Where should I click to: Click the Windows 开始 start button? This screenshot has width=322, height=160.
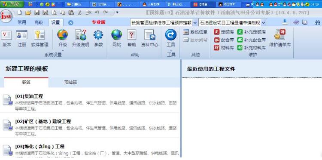pyautogui.click(x=12, y=4)
